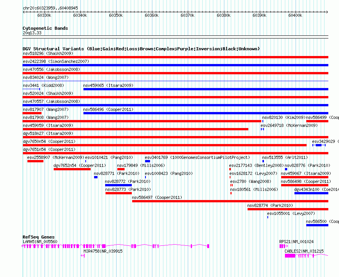Click the red bar under esv2558907
This screenshot has height=277, width=339.
[35, 161]
